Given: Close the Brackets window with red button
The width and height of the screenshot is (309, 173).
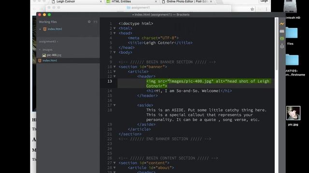Looking at the screenshot, I should [x=40, y=15].
